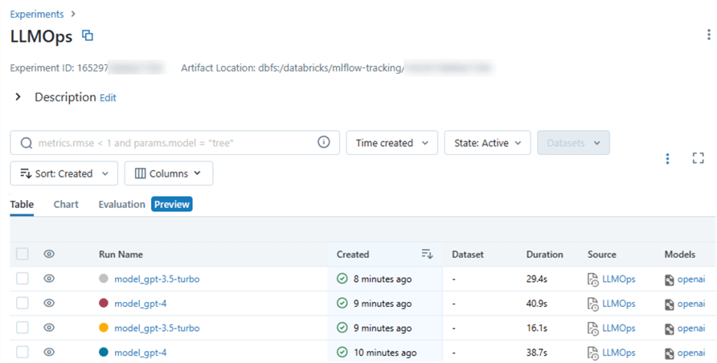
Task: Switch to the Chart tab
Action: (66, 204)
